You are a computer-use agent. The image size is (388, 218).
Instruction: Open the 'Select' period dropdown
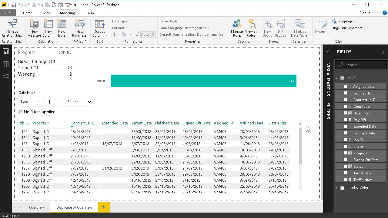[79, 102]
